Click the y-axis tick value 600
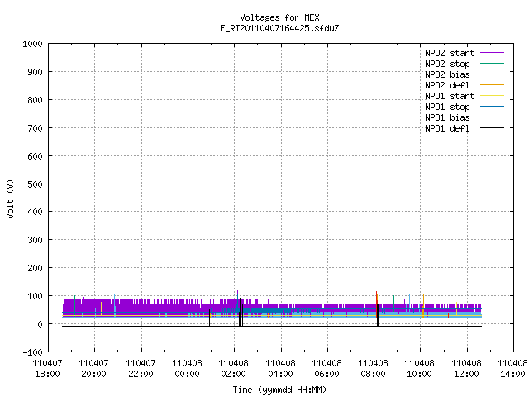Viewport: 529px width, 397px height. tap(35, 156)
